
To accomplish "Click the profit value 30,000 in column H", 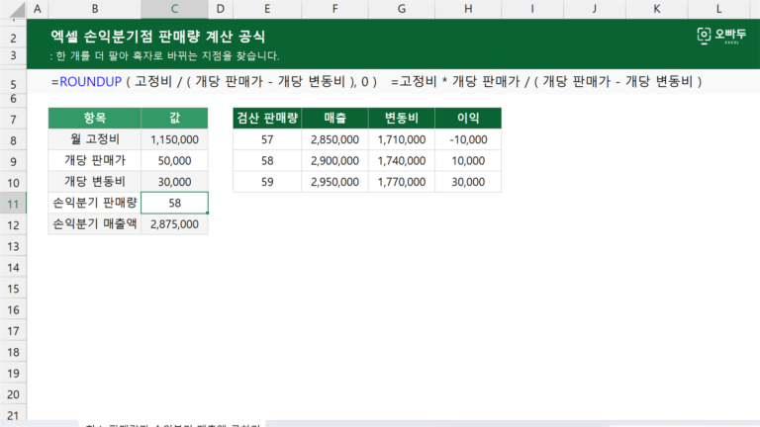I will pos(468,182).
